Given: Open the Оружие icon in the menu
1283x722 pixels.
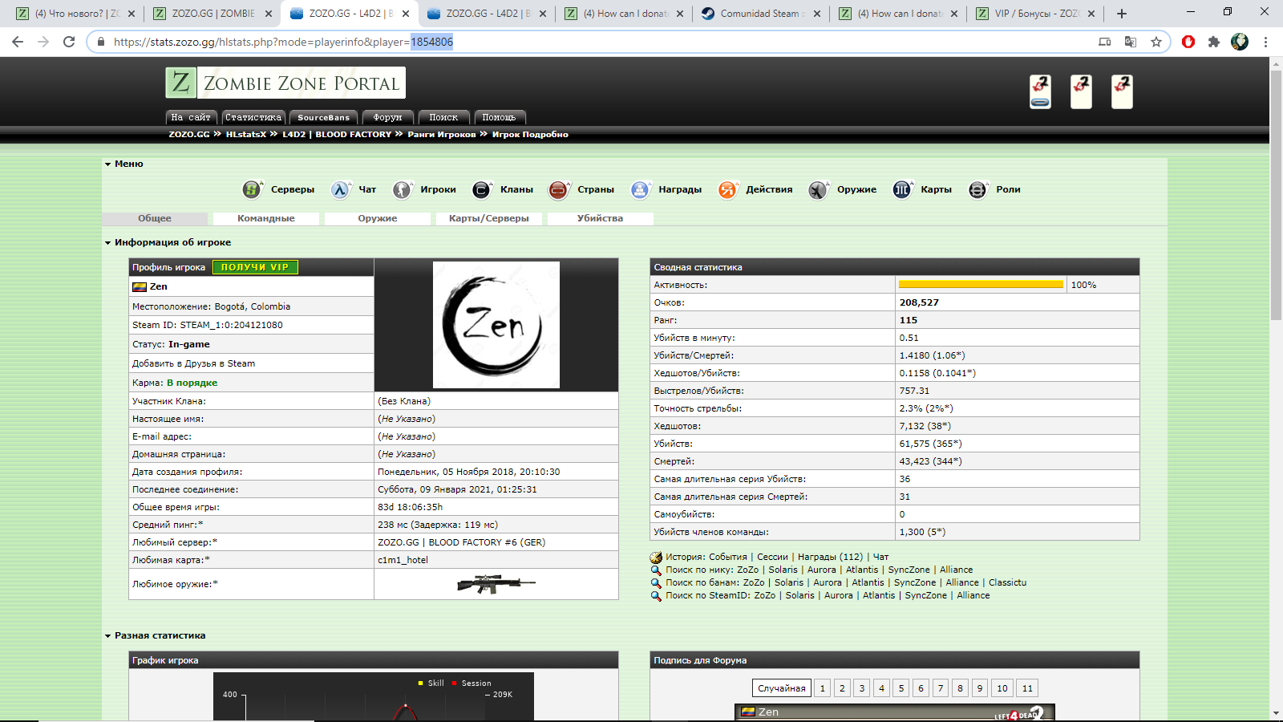Looking at the screenshot, I should coord(818,189).
